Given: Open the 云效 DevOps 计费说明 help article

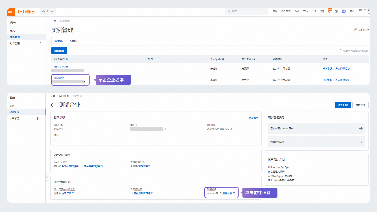Looking at the screenshot, I should pyautogui.click(x=280, y=176).
